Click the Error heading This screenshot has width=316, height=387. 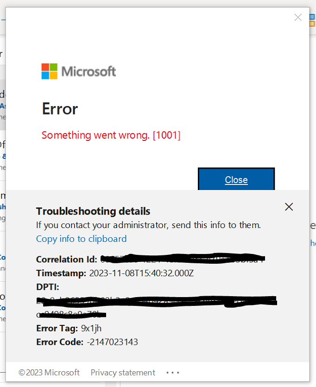[x=59, y=109]
